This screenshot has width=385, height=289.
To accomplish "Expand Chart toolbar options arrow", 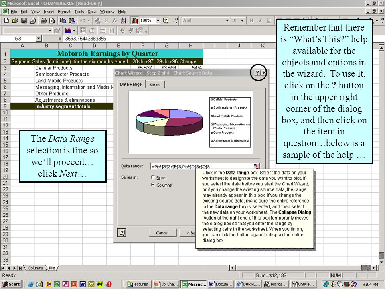I will click(x=146, y=32).
